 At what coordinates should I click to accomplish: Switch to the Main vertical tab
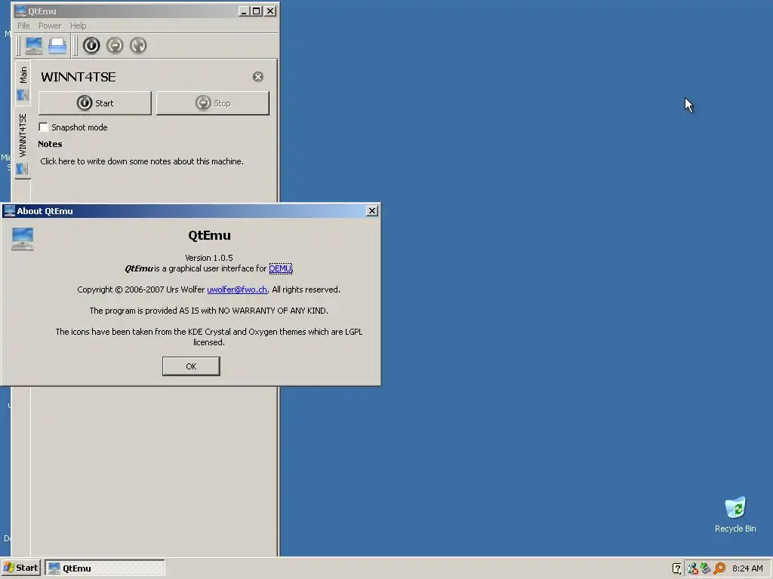pyautogui.click(x=23, y=83)
